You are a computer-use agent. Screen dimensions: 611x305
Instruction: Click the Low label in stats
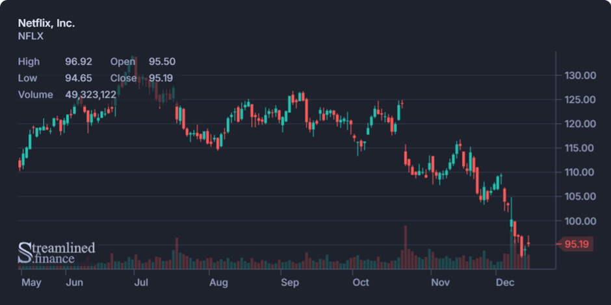(x=28, y=78)
